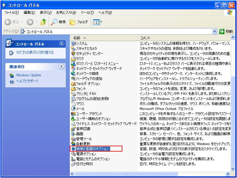Screen dimensions: 237x178
Task: Open プリンタと FAX icon
Action: tap(74, 94)
